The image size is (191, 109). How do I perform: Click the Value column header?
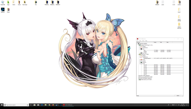point(156,42)
